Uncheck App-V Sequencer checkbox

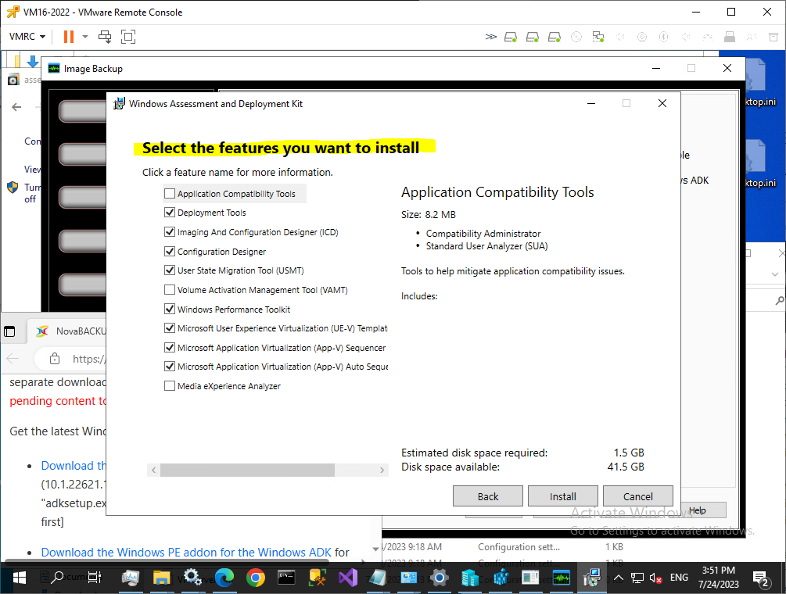(x=170, y=348)
